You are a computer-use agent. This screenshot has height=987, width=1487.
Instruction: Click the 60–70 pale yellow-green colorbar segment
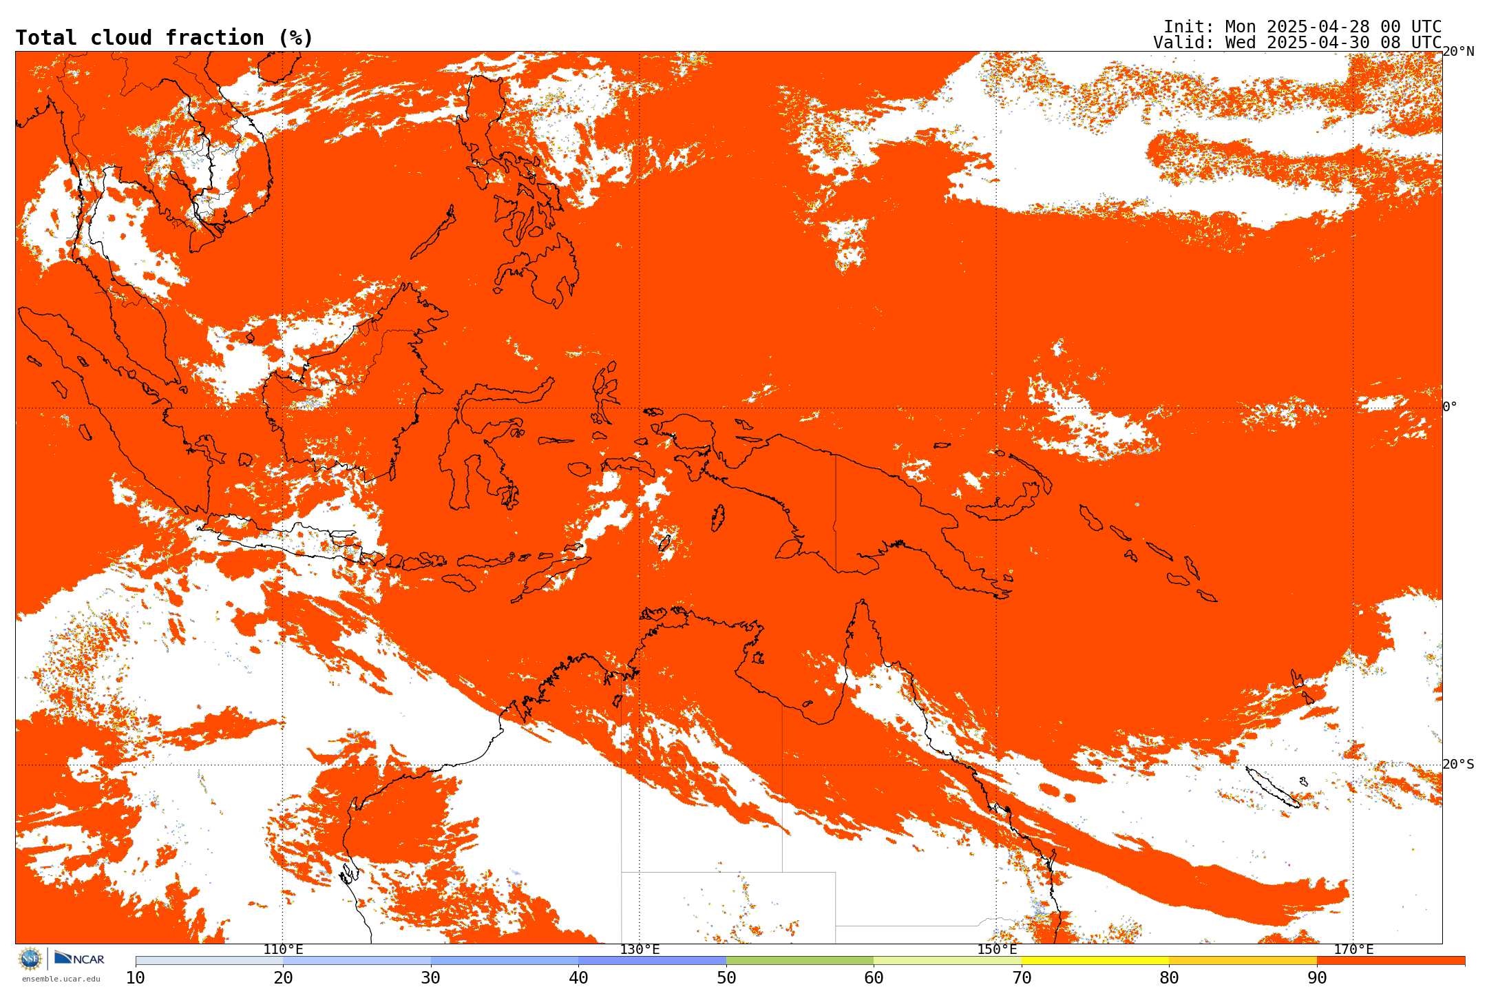[x=947, y=960]
